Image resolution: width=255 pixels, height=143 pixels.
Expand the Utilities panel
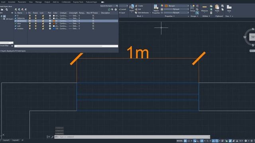click(x=206, y=16)
